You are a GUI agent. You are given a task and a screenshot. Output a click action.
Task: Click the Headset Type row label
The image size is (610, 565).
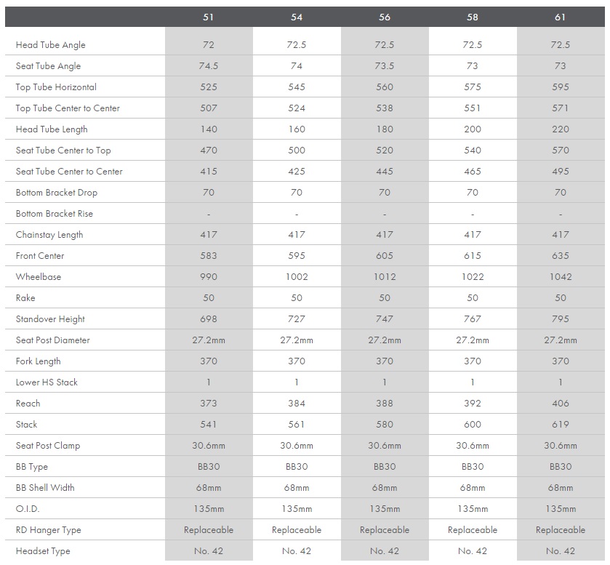tap(43, 551)
